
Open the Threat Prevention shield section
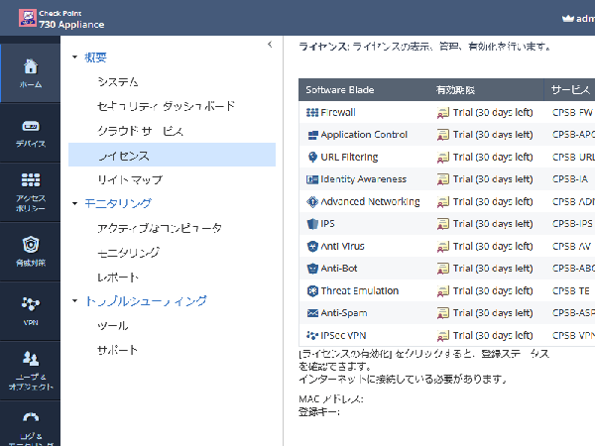(31, 252)
